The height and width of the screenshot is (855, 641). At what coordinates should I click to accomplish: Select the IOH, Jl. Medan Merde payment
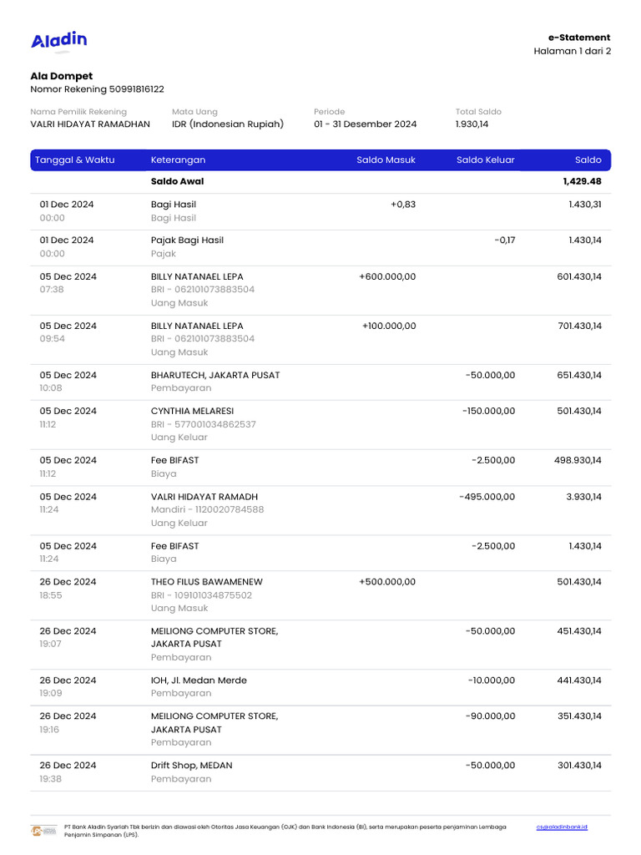(199, 680)
